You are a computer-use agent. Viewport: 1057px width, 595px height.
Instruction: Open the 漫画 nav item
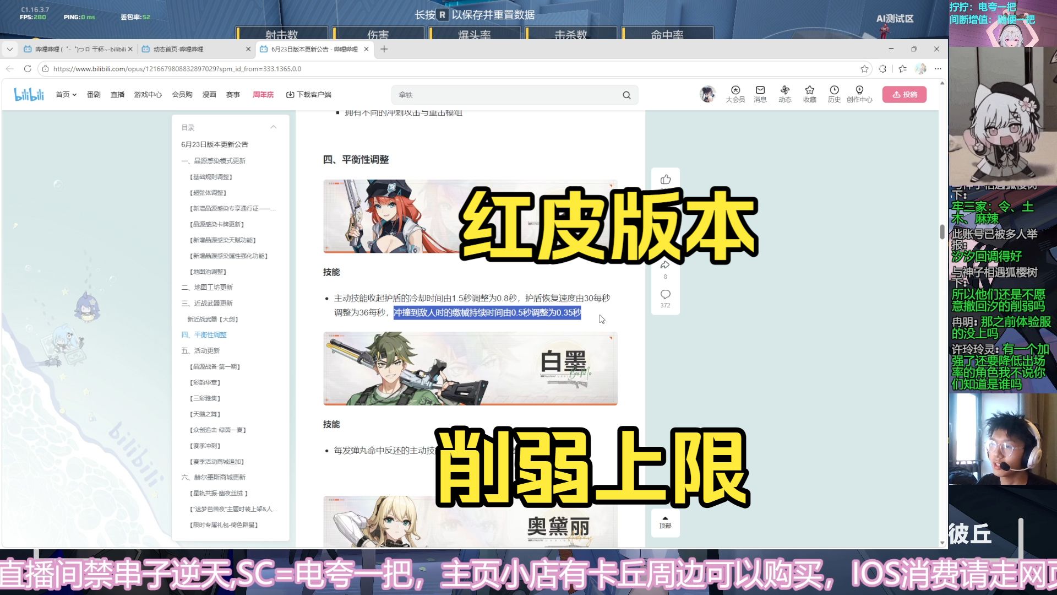[x=209, y=95]
